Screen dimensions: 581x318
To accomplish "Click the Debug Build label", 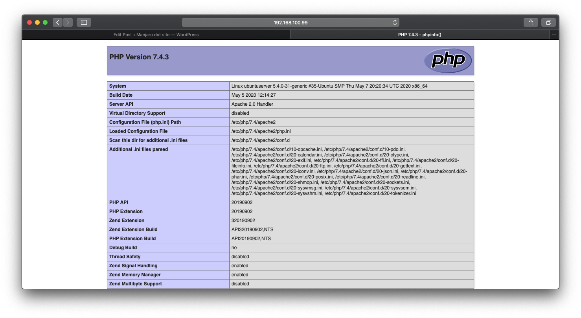I will 123,248.
